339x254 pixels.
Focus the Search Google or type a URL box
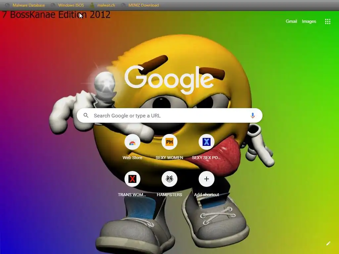point(169,115)
